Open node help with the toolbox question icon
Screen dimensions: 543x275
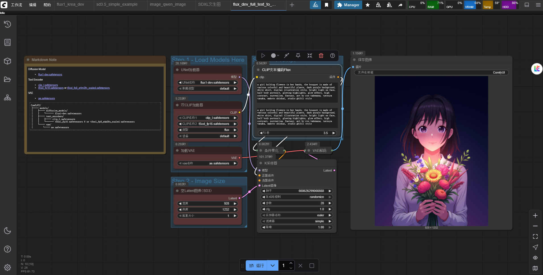(x=332, y=56)
